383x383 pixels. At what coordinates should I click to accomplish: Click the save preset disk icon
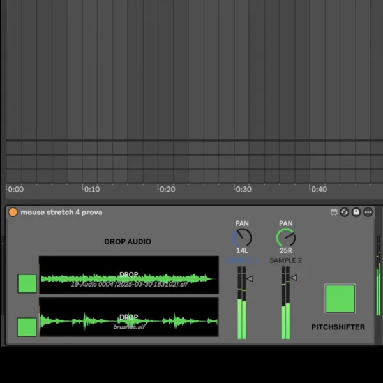click(x=356, y=212)
